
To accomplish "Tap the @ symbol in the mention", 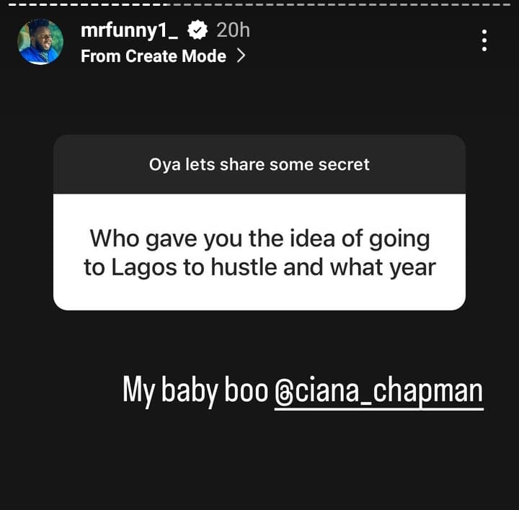I will point(282,392).
